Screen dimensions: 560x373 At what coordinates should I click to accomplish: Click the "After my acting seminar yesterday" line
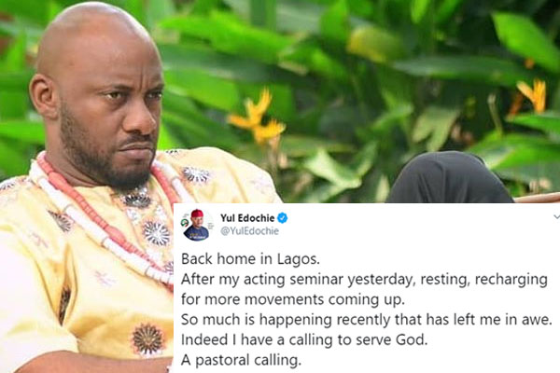coord(364,279)
